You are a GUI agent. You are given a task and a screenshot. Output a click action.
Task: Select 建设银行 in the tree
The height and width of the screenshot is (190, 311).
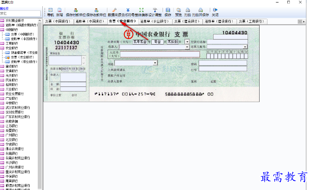12,67
